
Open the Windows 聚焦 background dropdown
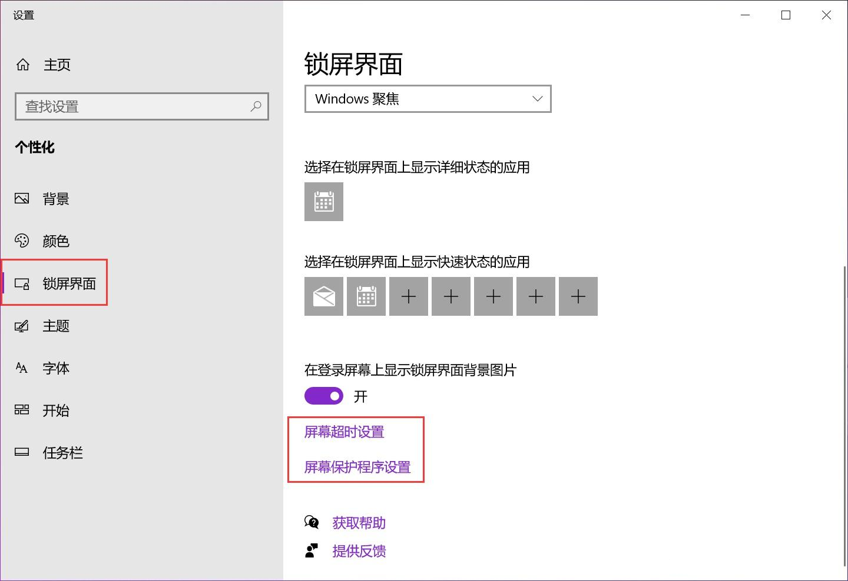point(428,99)
